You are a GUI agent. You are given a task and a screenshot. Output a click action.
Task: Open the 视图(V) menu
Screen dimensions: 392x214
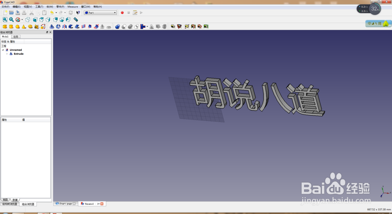click(x=28, y=7)
